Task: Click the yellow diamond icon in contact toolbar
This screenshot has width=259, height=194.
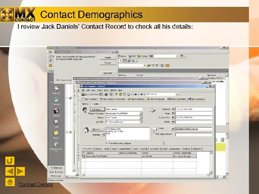Action: coord(121,94)
